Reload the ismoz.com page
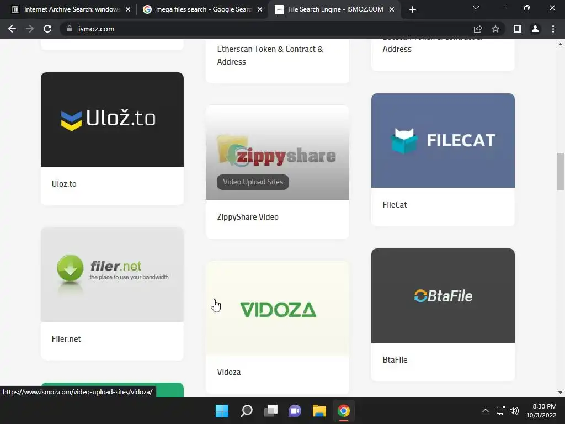This screenshot has width=565, height=424. pos(47,29)
